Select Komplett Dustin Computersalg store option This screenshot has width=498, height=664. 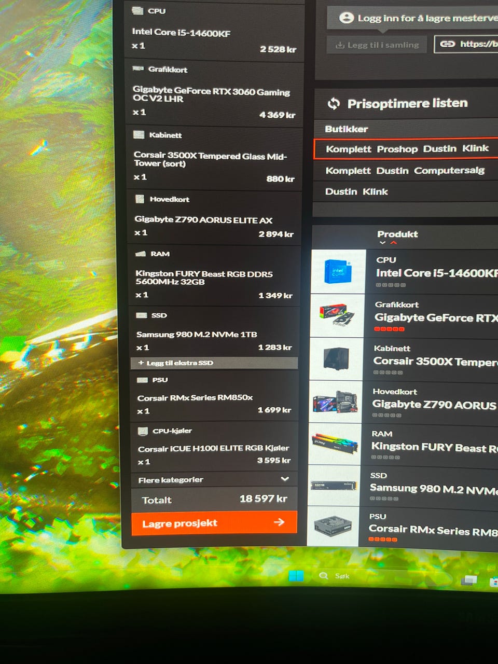pyautogui.click(x=405, y=171)
